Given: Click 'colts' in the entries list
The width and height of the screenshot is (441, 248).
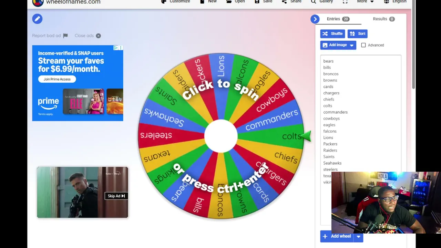Looking at the screenshot, I should [x=328, y=106].
